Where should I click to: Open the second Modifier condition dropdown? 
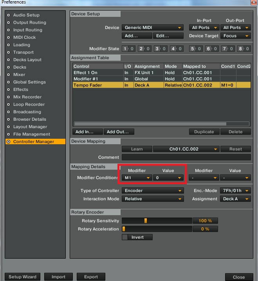(x=204, y=178)
